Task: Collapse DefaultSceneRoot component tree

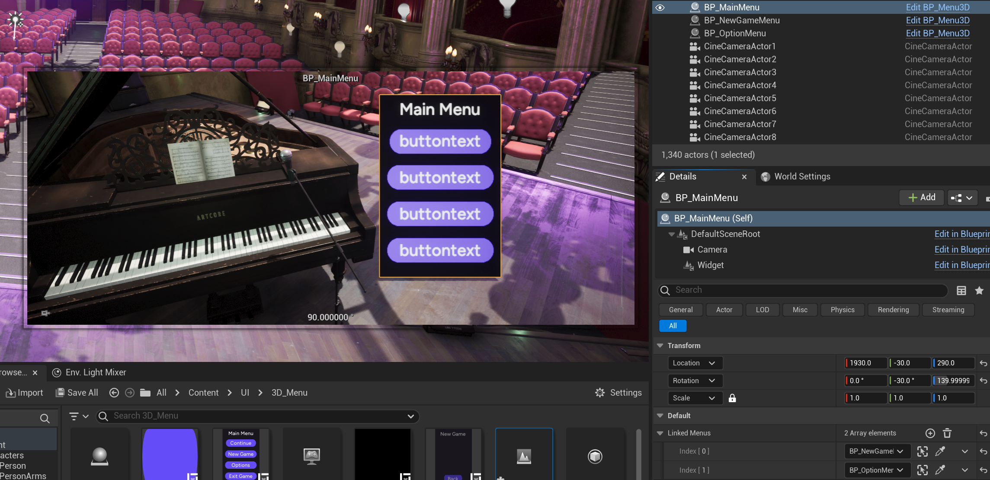Action: coord(671,234)
